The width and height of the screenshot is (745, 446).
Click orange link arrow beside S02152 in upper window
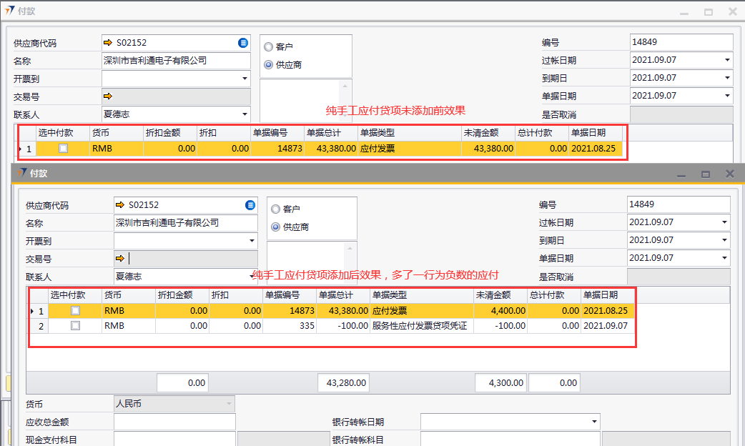[108, 43]
